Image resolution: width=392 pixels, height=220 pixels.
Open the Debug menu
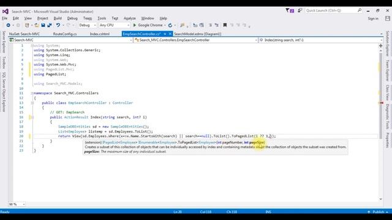pos(72,18)
